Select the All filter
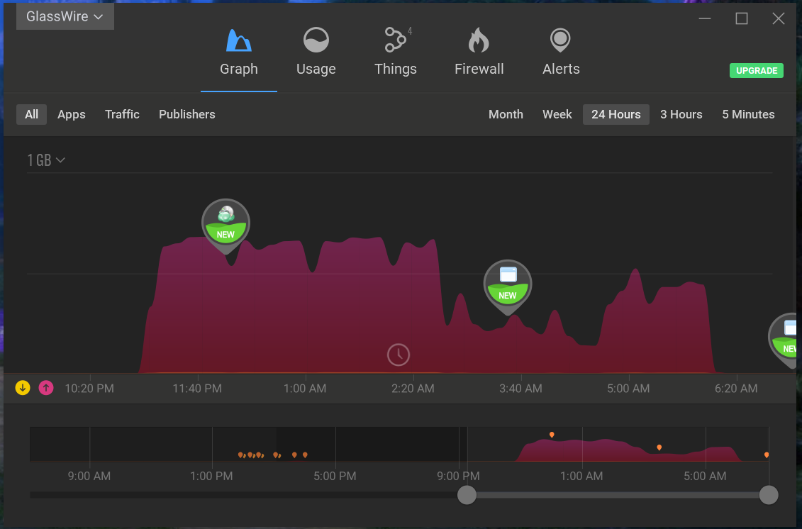The width and height of the screenshot is (802, 529). click(x=32, y=115)
